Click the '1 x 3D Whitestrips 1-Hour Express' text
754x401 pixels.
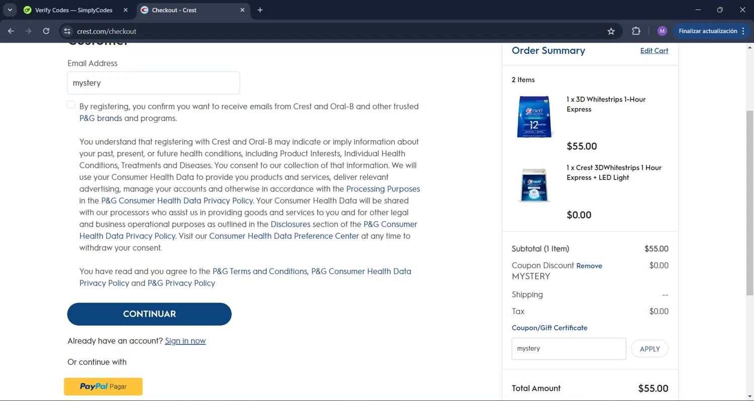point(606,105)
